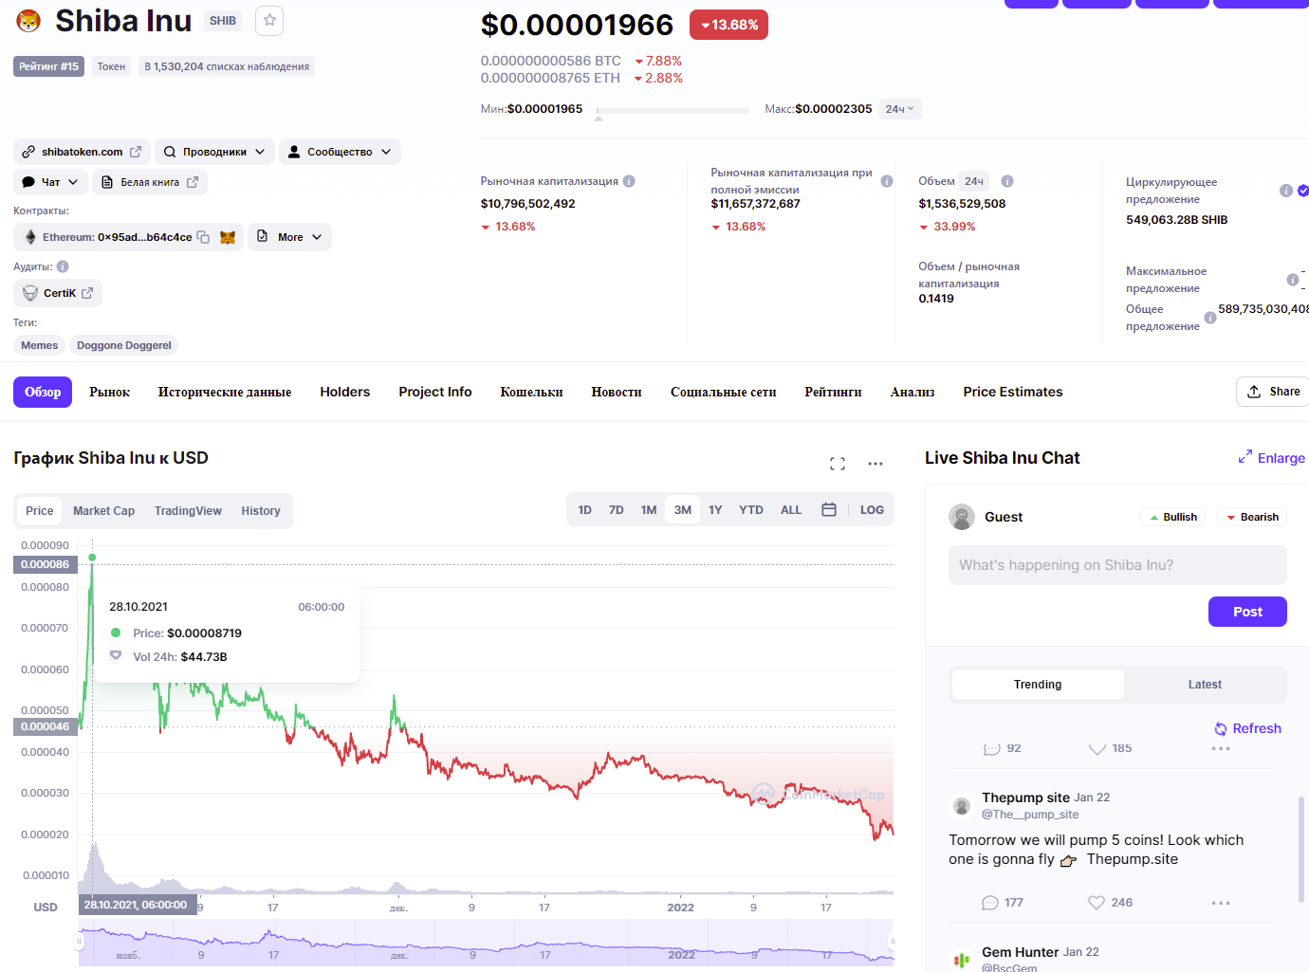Open the Memes tag

[x=40, y=345]
